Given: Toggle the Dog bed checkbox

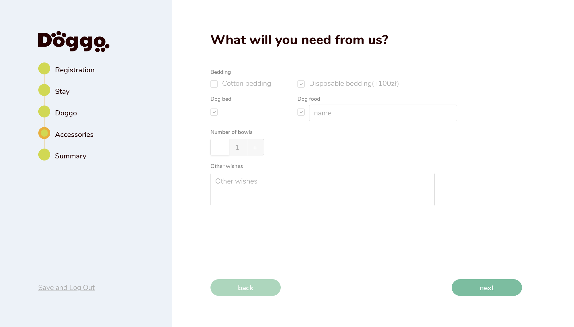Looking at the screenshot, I should [214, 112].
